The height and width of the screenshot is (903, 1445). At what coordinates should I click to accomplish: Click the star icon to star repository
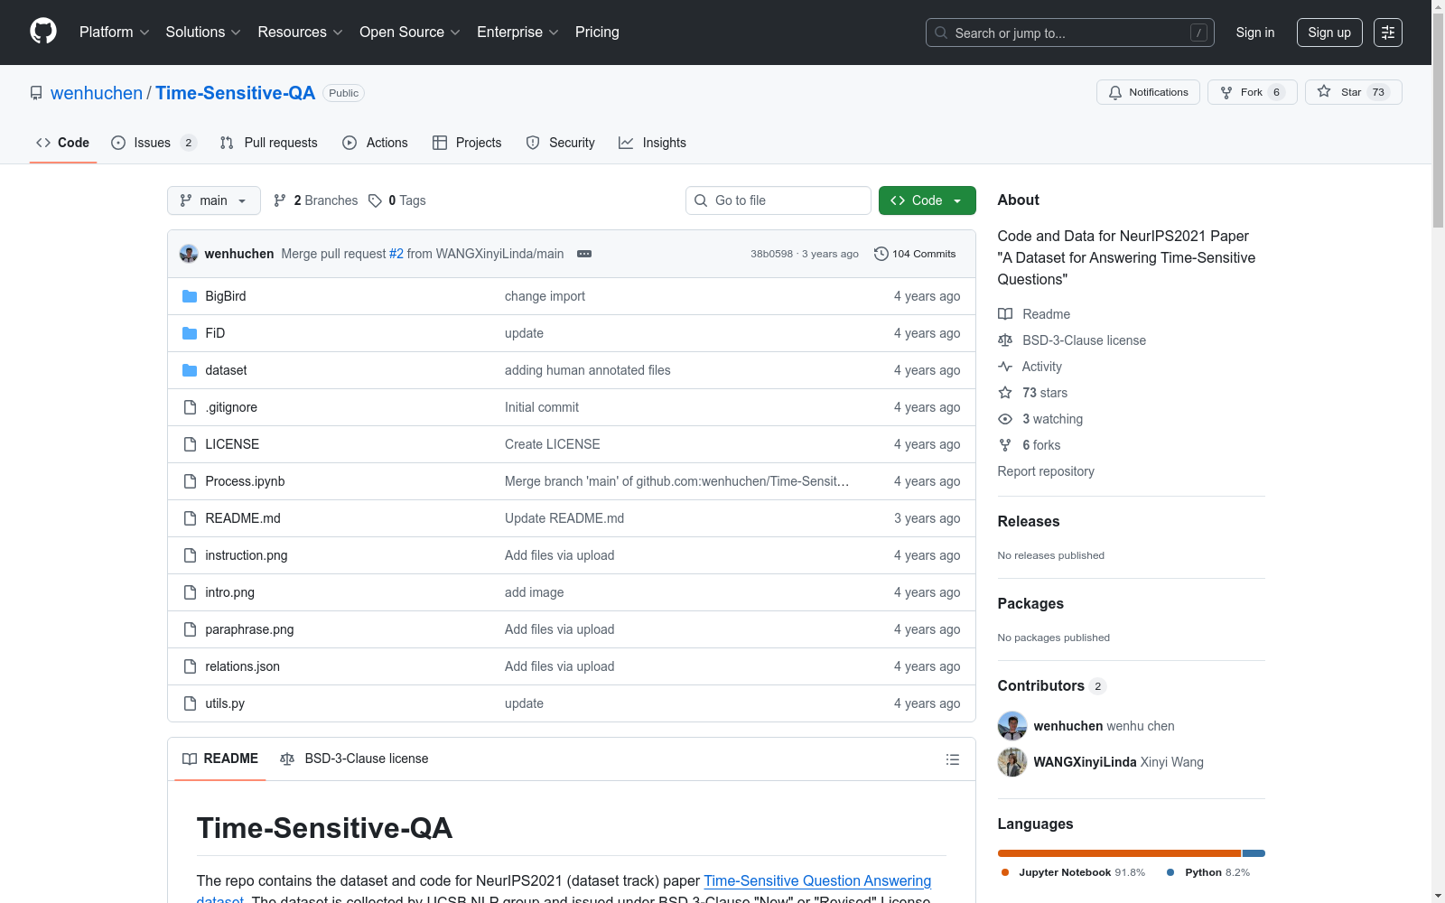click(x=1324, y=91)
